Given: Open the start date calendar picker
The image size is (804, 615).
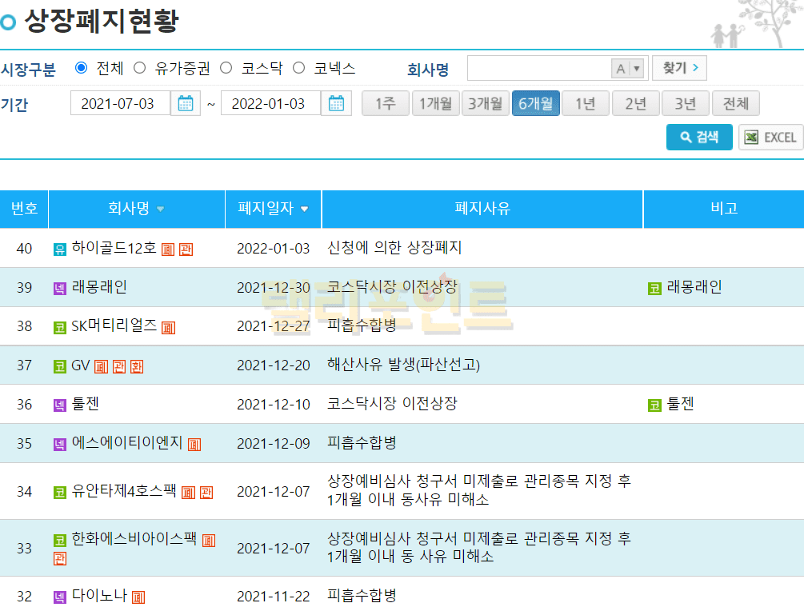Looking at the screenshot, I should point(186,104).
